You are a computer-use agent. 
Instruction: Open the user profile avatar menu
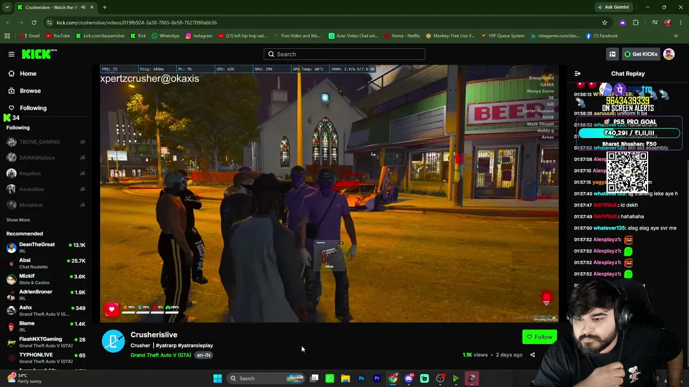[669, 54]
